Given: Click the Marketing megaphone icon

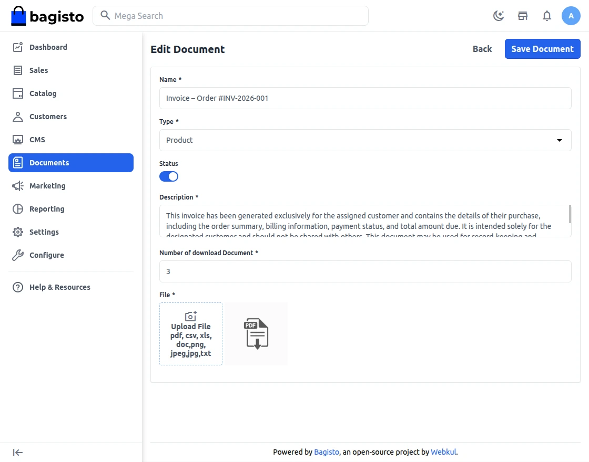Looking at the screenshot, I should pyautogui.click(x=18, y=186).
